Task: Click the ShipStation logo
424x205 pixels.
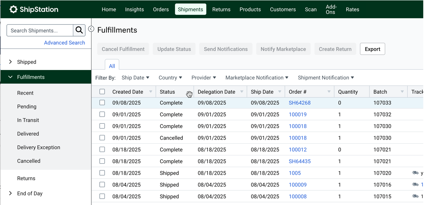Action: (x=34, y=9)
